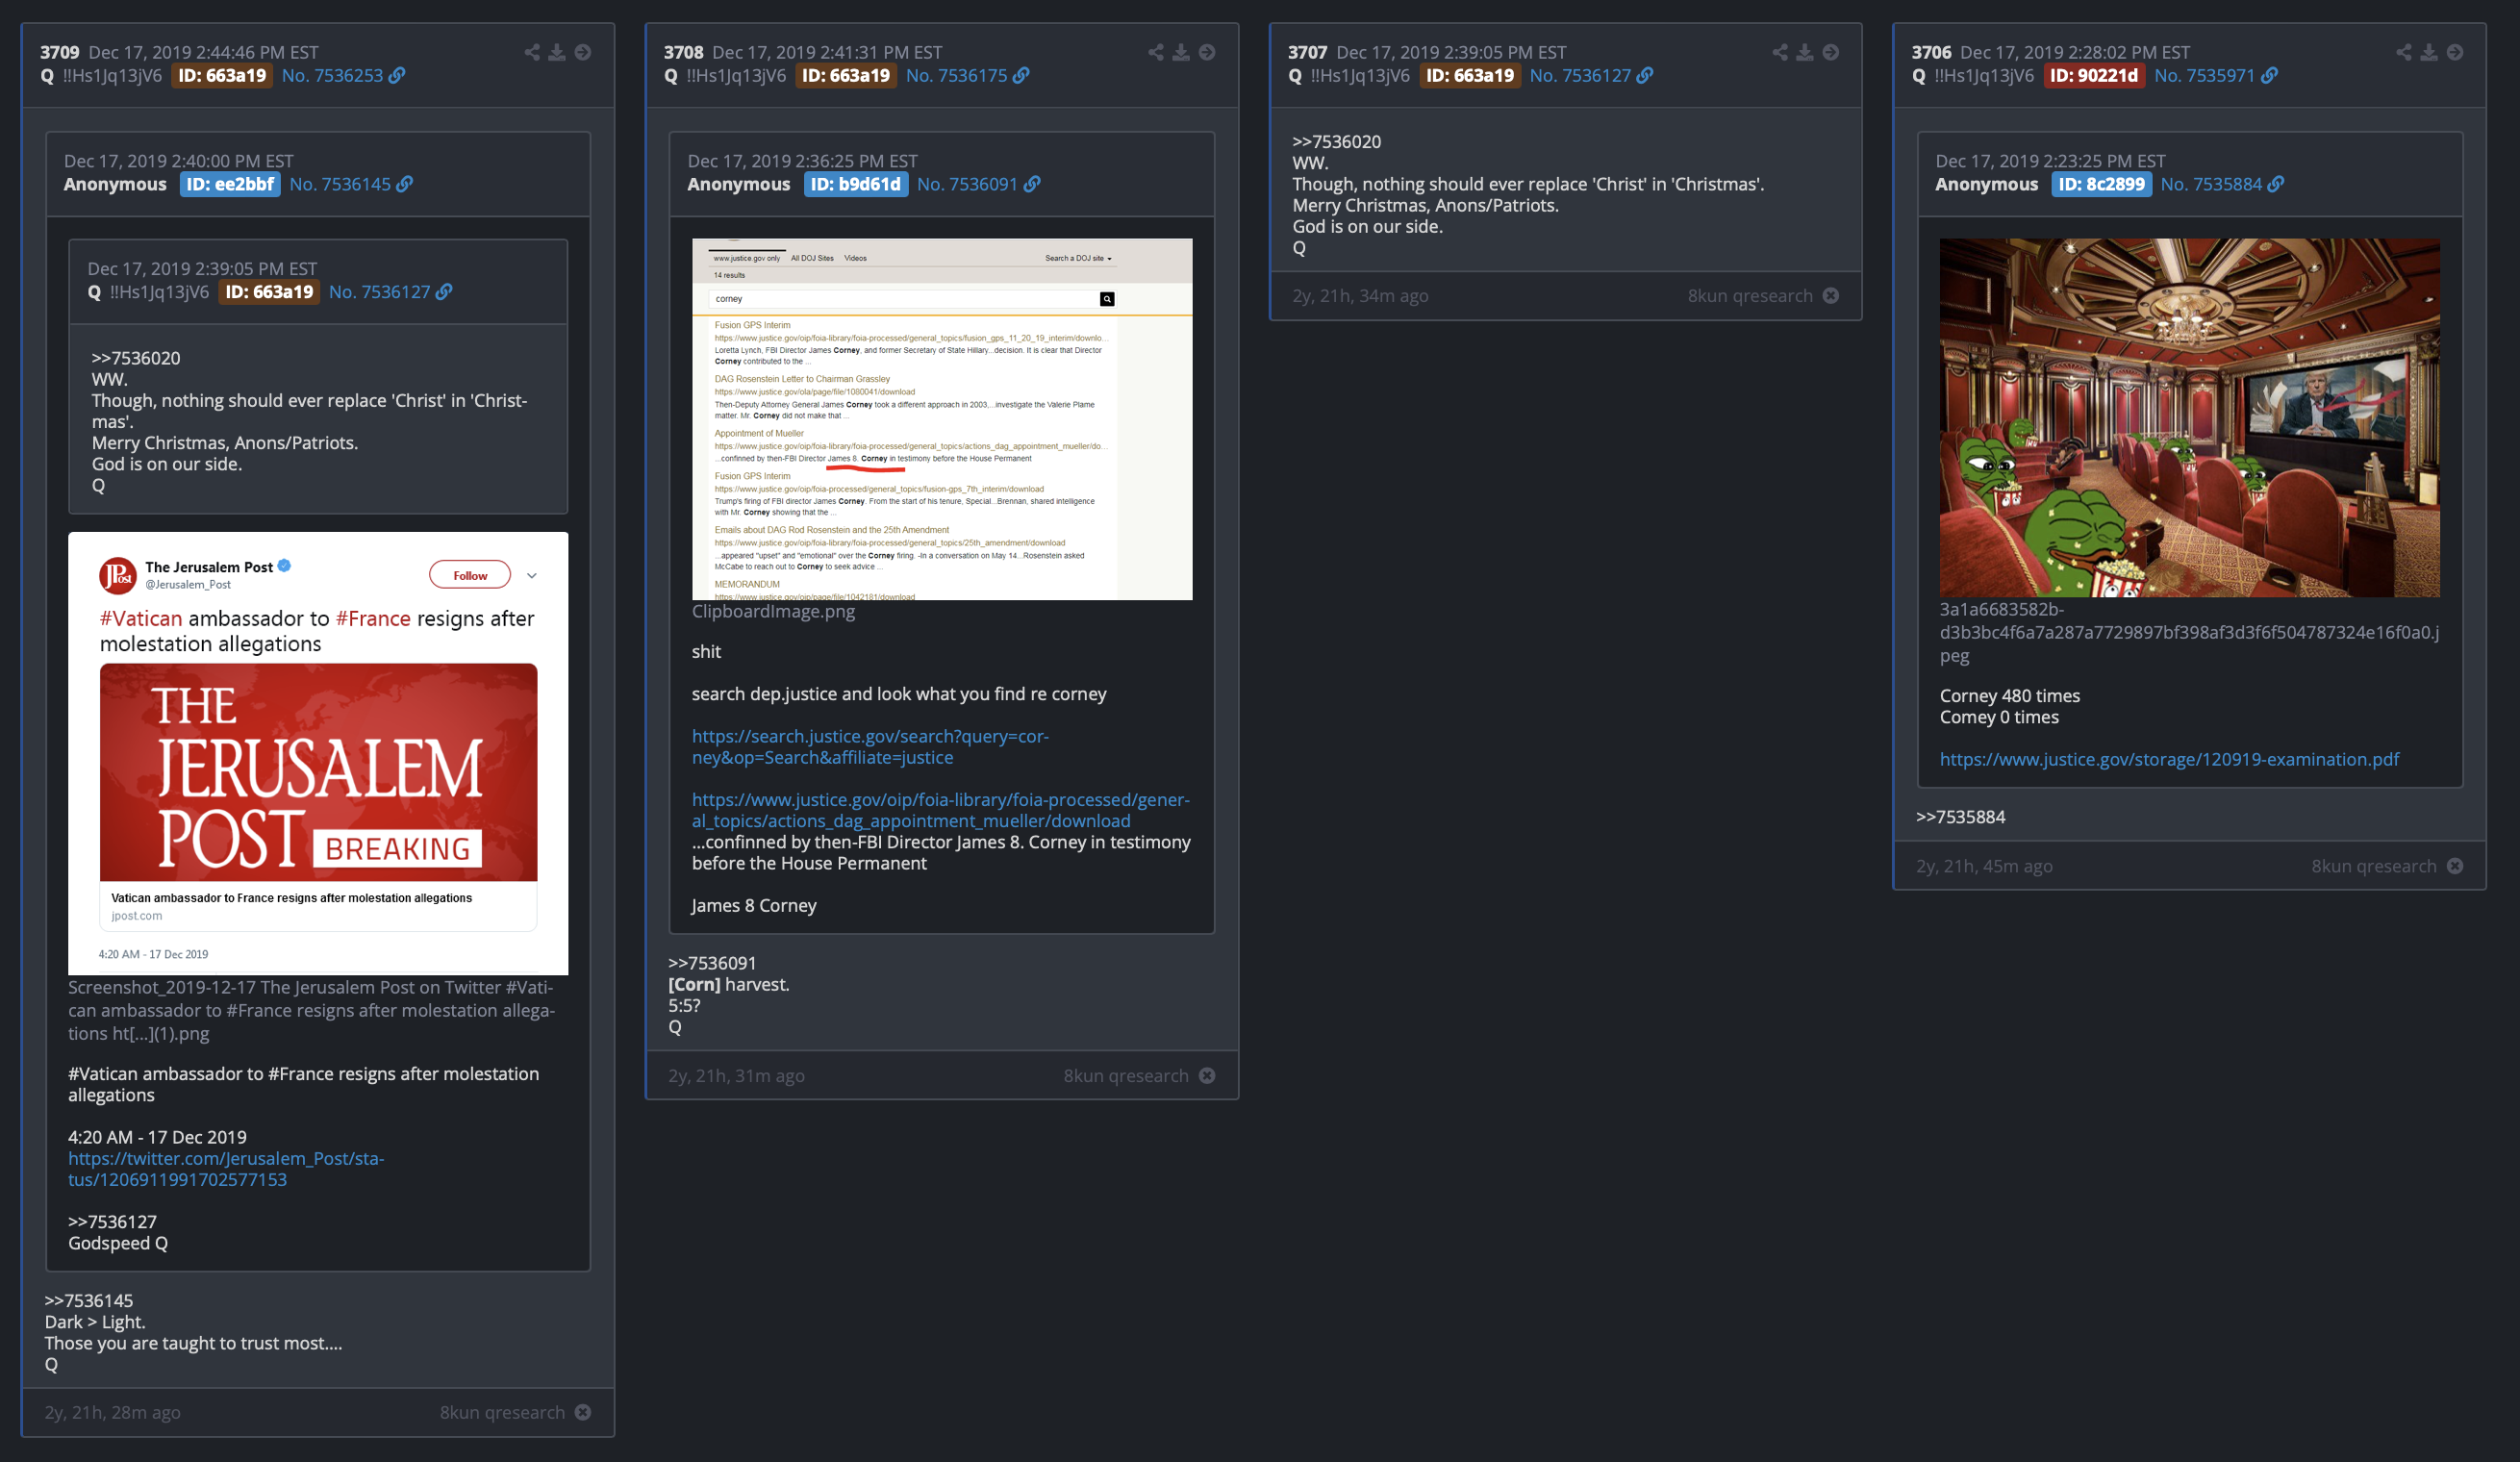Open justice.gov foia-library download link
The image size is (2520, 1462).
pyautogui.click(x=940, y=810)
